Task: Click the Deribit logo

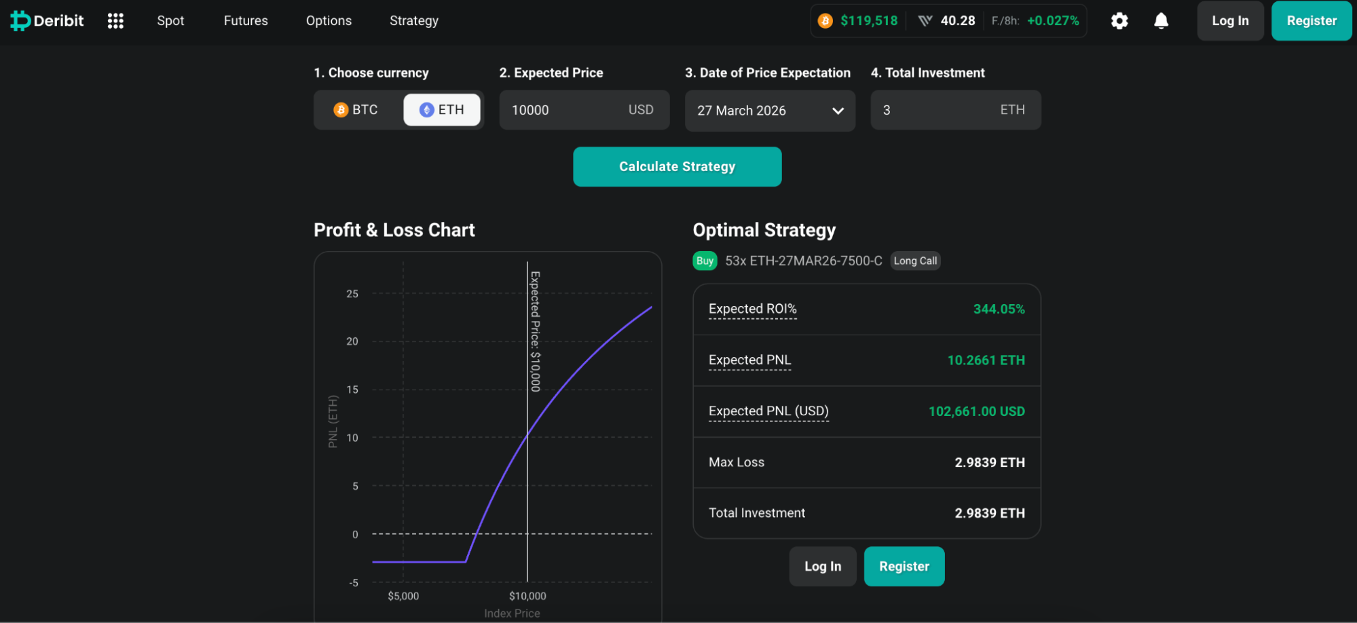Action: click(46, 20)
